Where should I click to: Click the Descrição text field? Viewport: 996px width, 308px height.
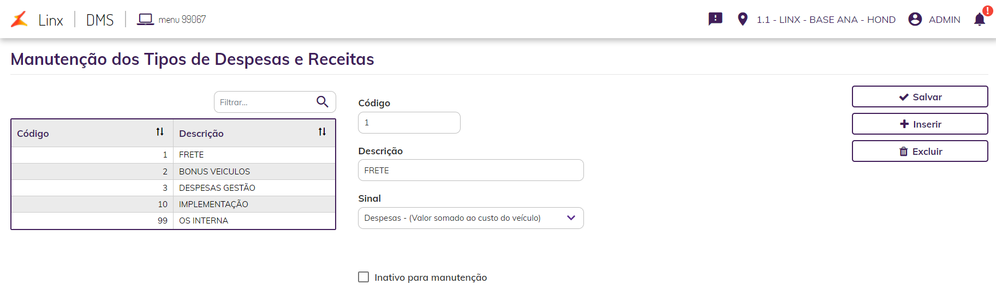(x=470, y=170)
